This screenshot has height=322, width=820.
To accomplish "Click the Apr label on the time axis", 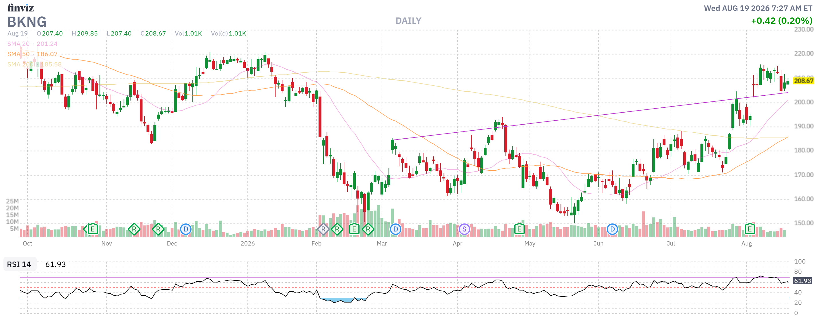I will click(x=457, y=244).
